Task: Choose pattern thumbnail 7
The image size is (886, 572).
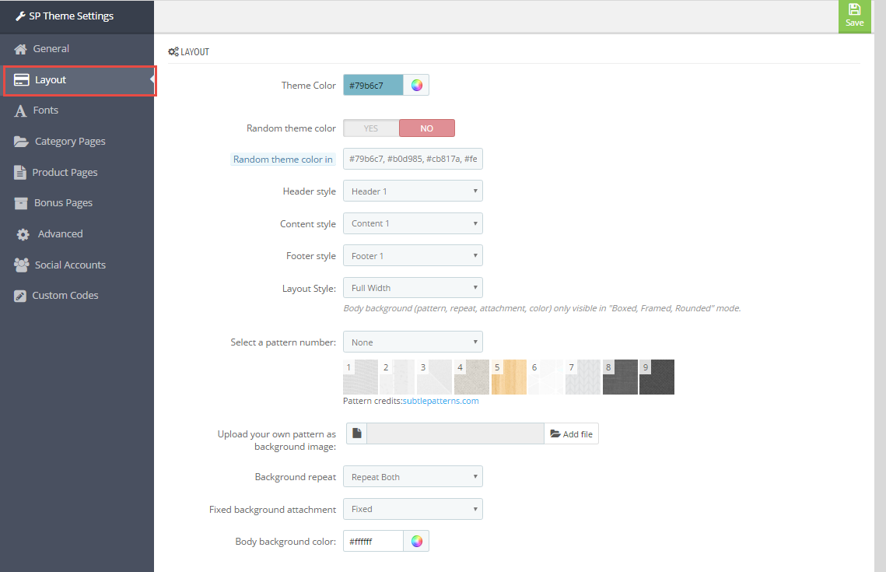Action: pyautogui.click(x=583, y=377)
